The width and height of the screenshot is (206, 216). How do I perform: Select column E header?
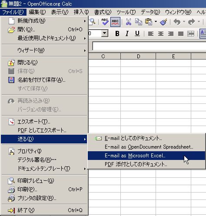coord(173,56)
